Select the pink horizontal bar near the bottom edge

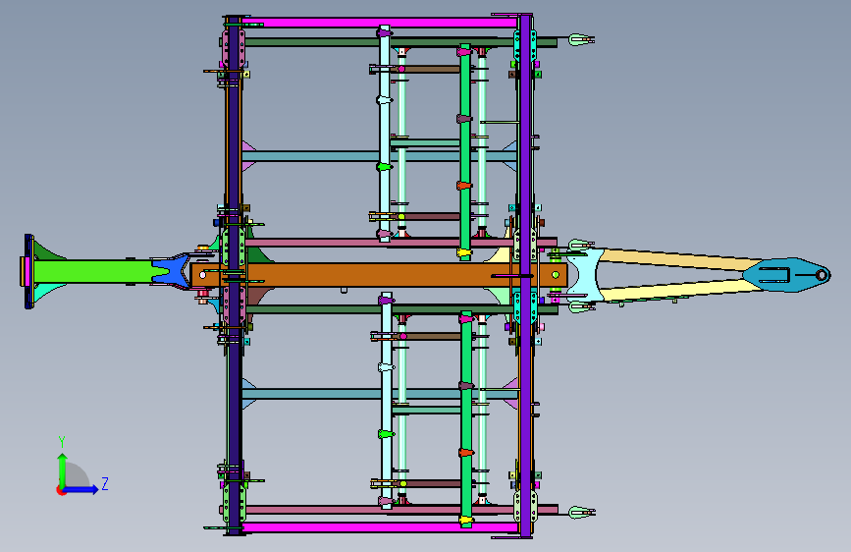[x=401, y=510]
